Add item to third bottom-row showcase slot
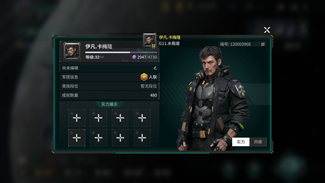 click(x=120, y=137)
